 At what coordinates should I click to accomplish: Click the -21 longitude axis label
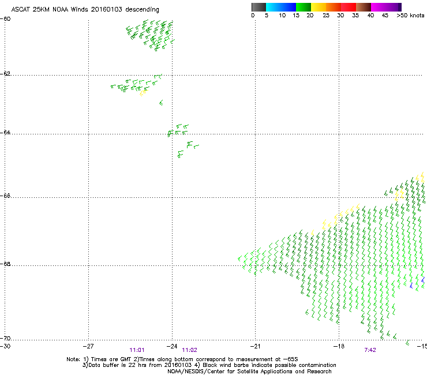(256, 346)
